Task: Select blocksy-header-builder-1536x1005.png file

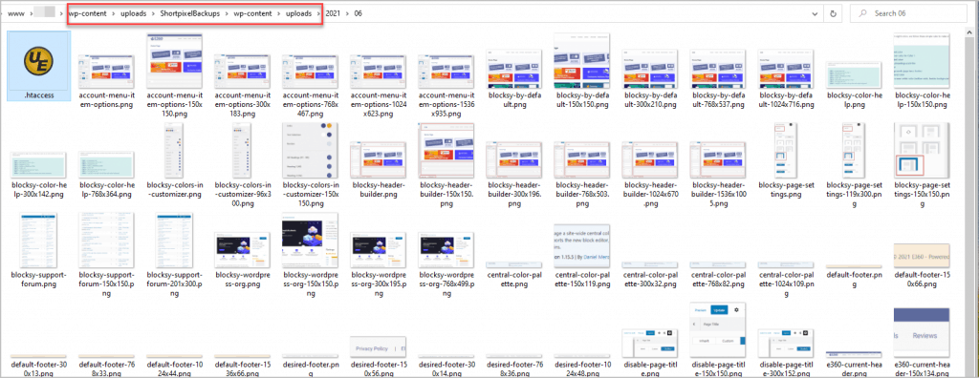Action: click(718, 159)
